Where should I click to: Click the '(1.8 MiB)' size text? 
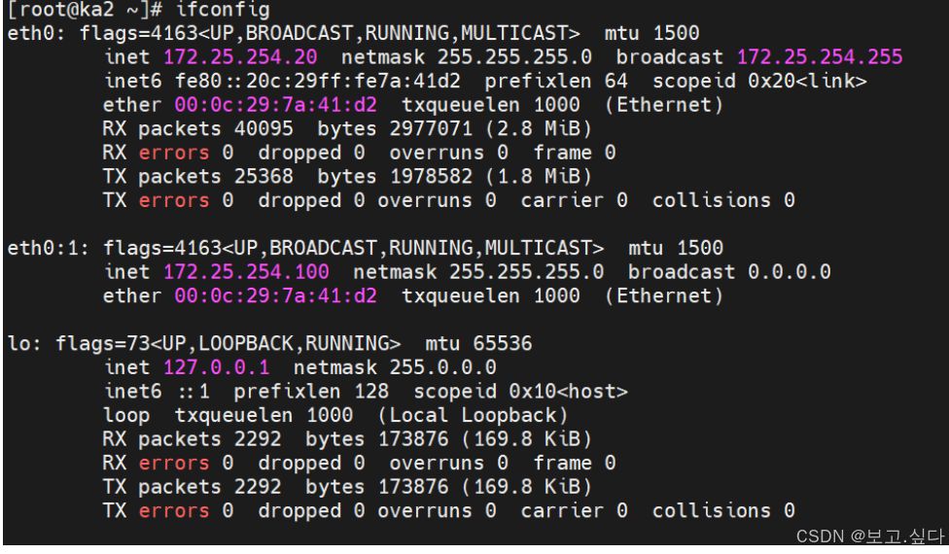coord(538,176)
